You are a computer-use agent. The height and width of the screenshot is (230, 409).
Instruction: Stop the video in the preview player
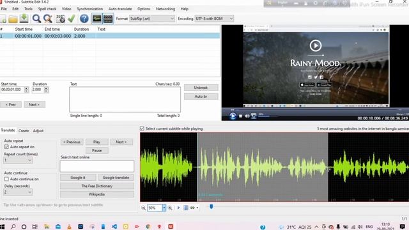240,116
